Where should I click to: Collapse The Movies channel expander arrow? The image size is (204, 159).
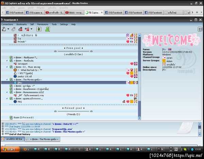(7, 80)
